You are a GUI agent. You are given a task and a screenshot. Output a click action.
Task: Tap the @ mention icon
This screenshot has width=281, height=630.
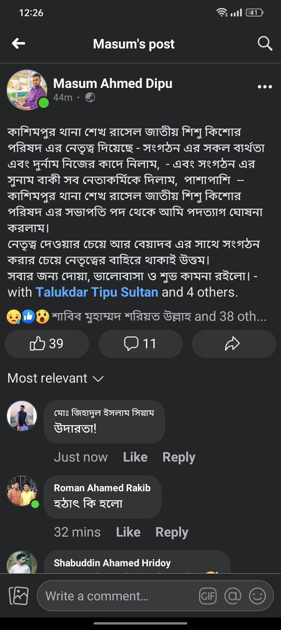click(233, 596)
